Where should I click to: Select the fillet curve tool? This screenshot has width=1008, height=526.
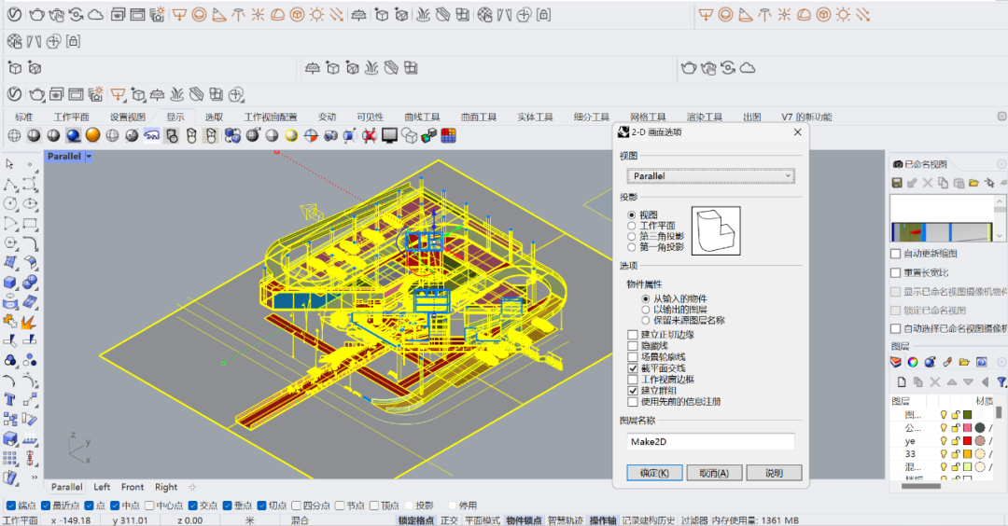pos(30,243)
